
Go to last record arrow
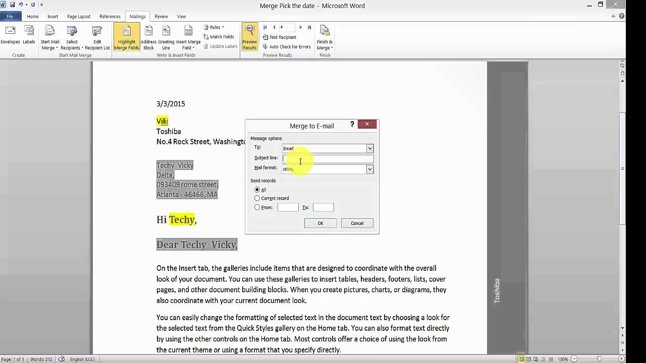coord(309,27)
